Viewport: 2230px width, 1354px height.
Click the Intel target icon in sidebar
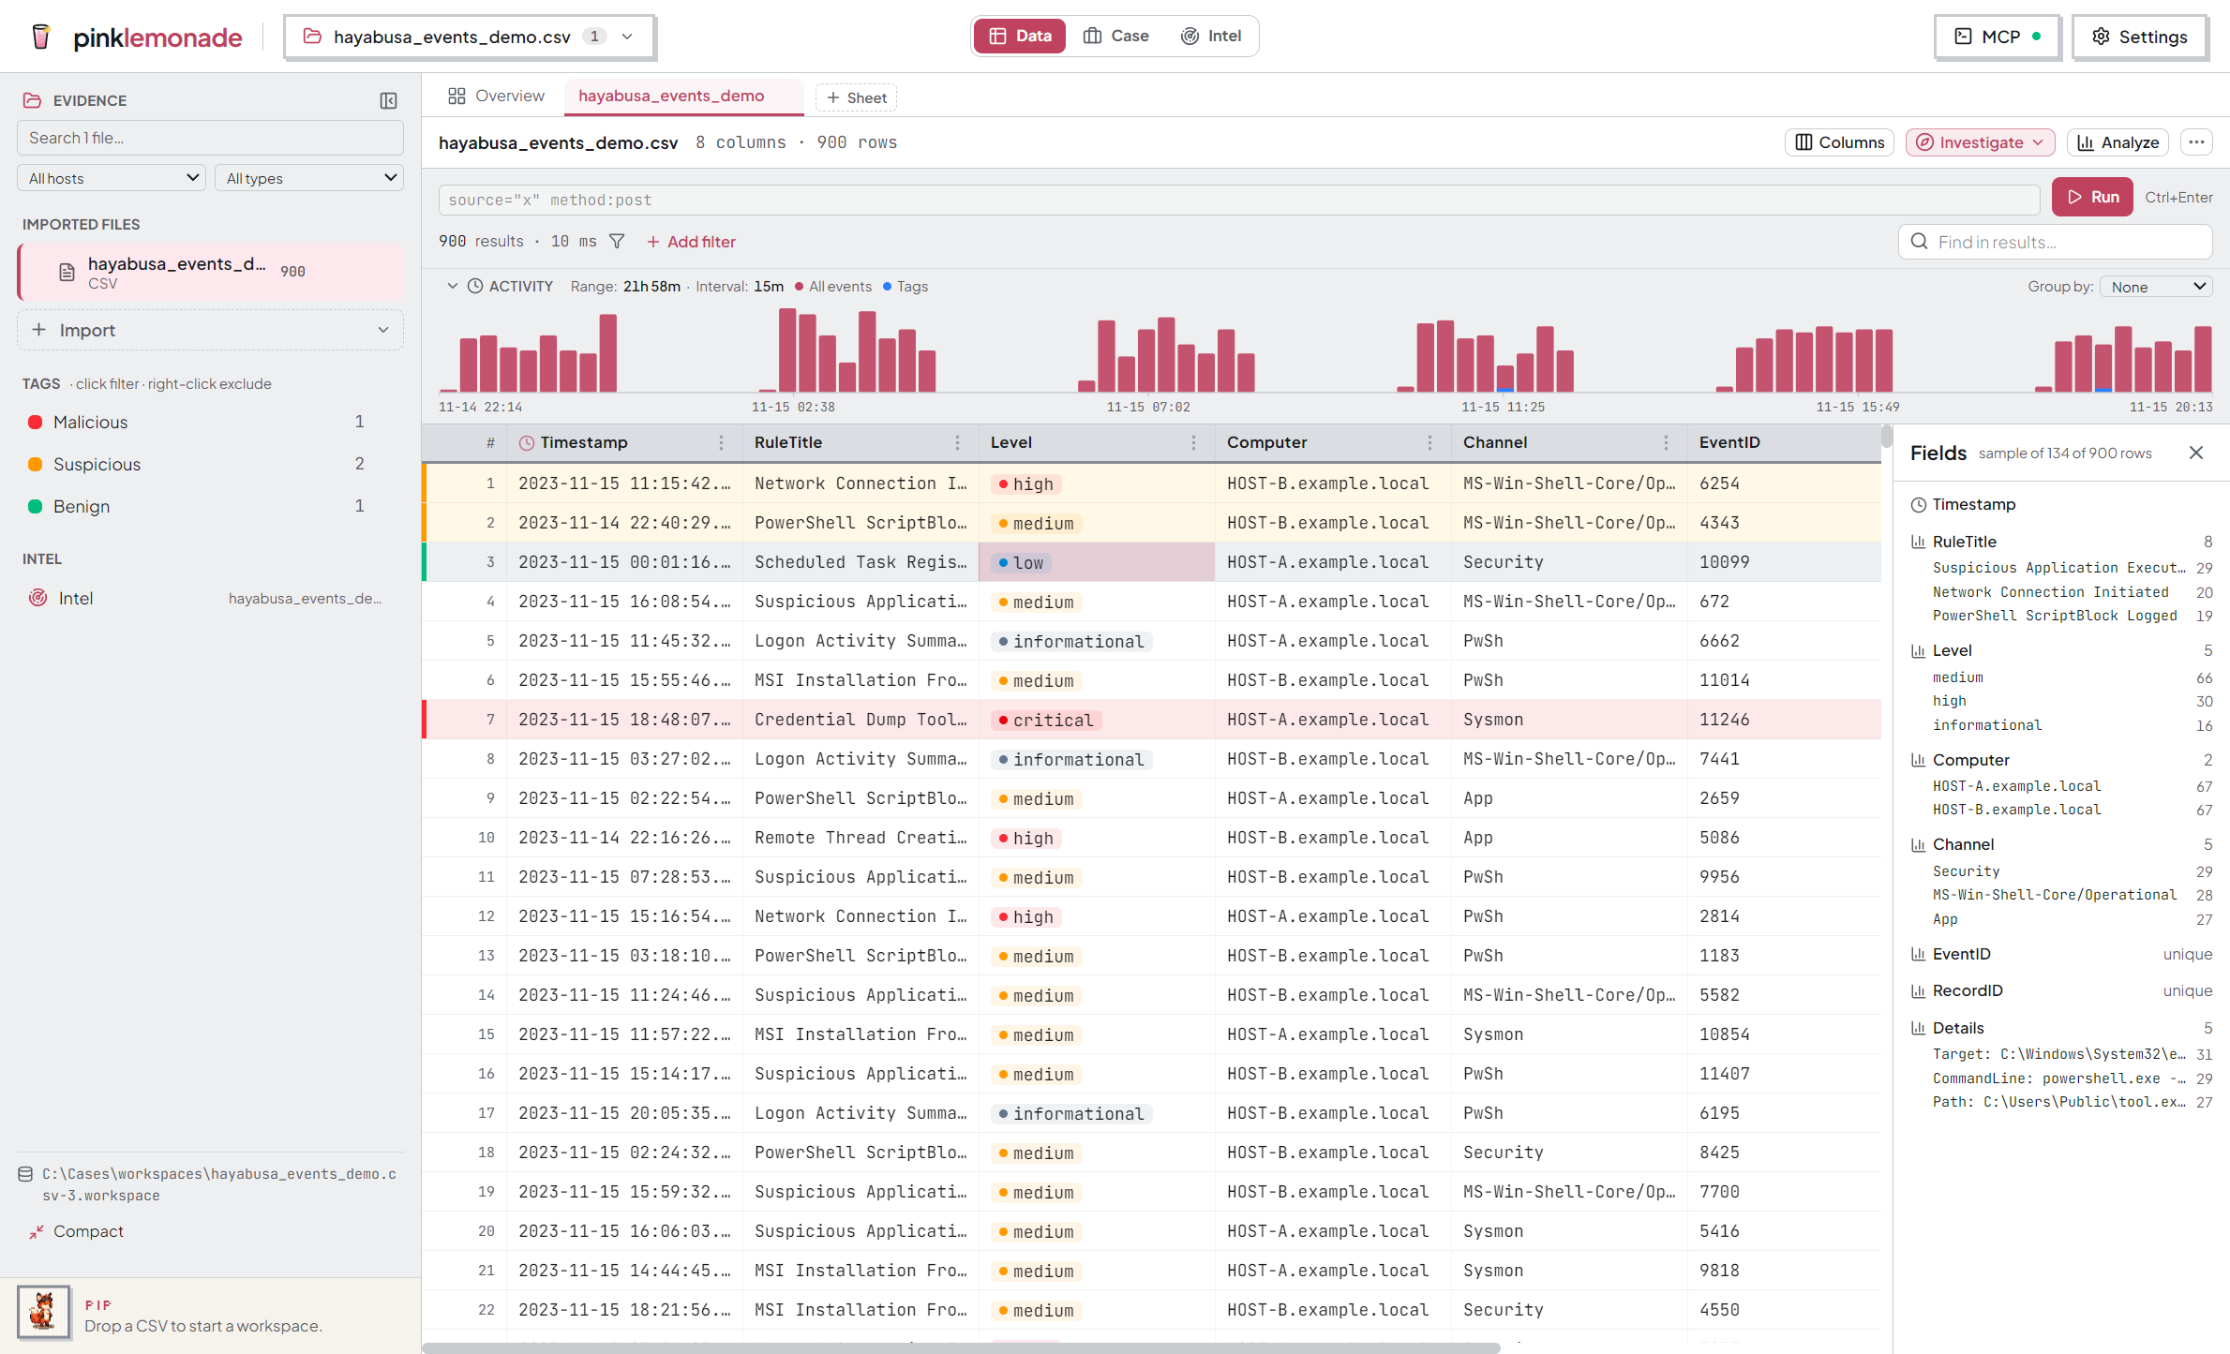38,598
